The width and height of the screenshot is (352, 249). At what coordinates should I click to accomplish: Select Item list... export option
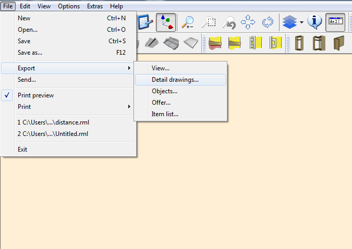165,114
